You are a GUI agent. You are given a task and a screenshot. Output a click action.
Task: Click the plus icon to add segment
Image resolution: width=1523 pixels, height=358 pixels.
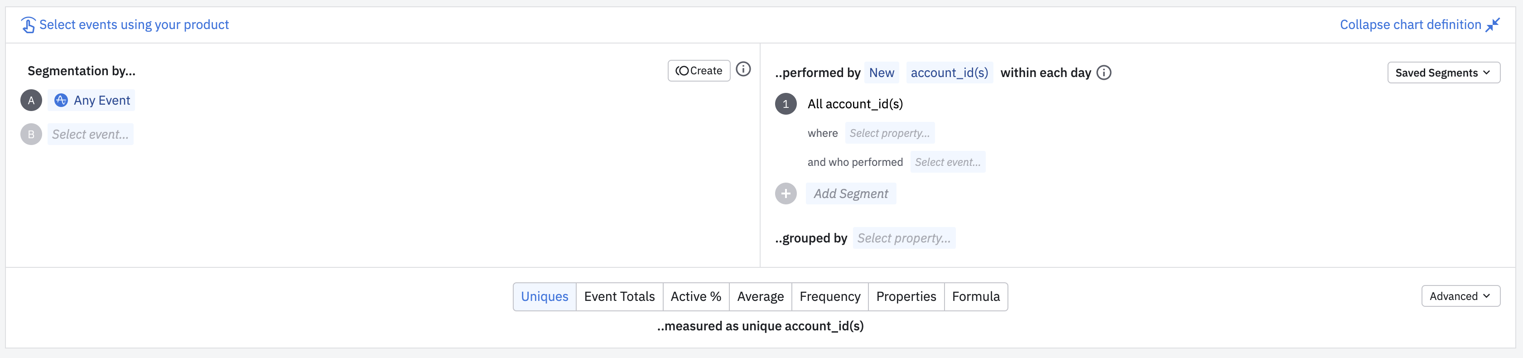pyautogui.click(x=785, y=194)
